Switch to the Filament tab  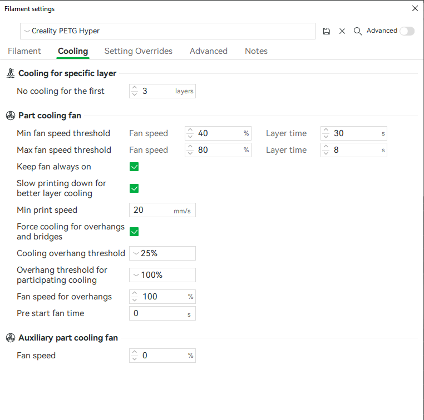24,51
